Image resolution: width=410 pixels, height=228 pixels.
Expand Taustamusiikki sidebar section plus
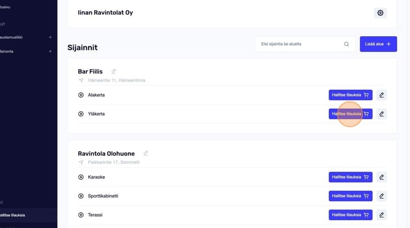click(50, 37)
